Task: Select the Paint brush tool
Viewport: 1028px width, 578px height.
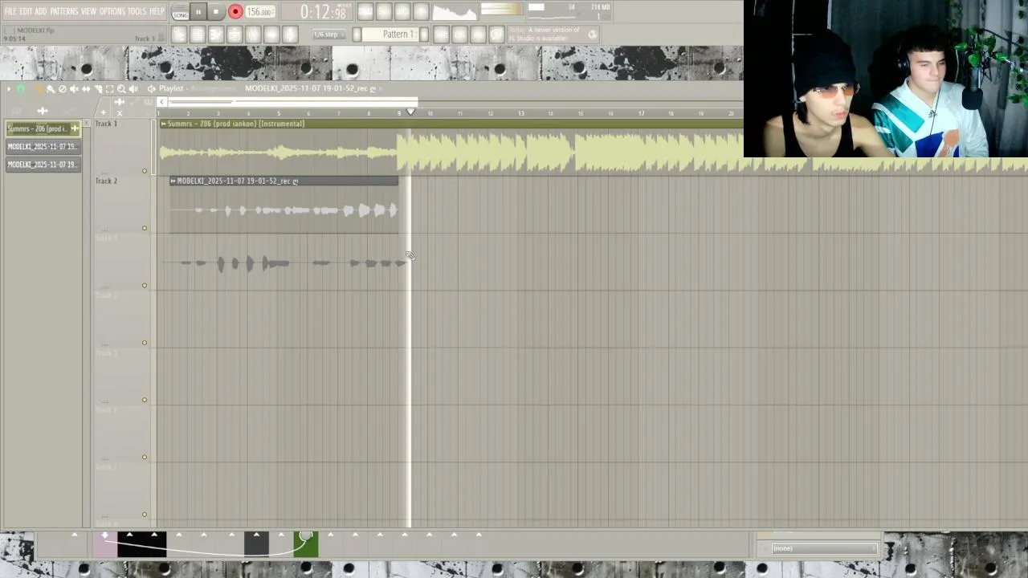Action: point(50,89)
